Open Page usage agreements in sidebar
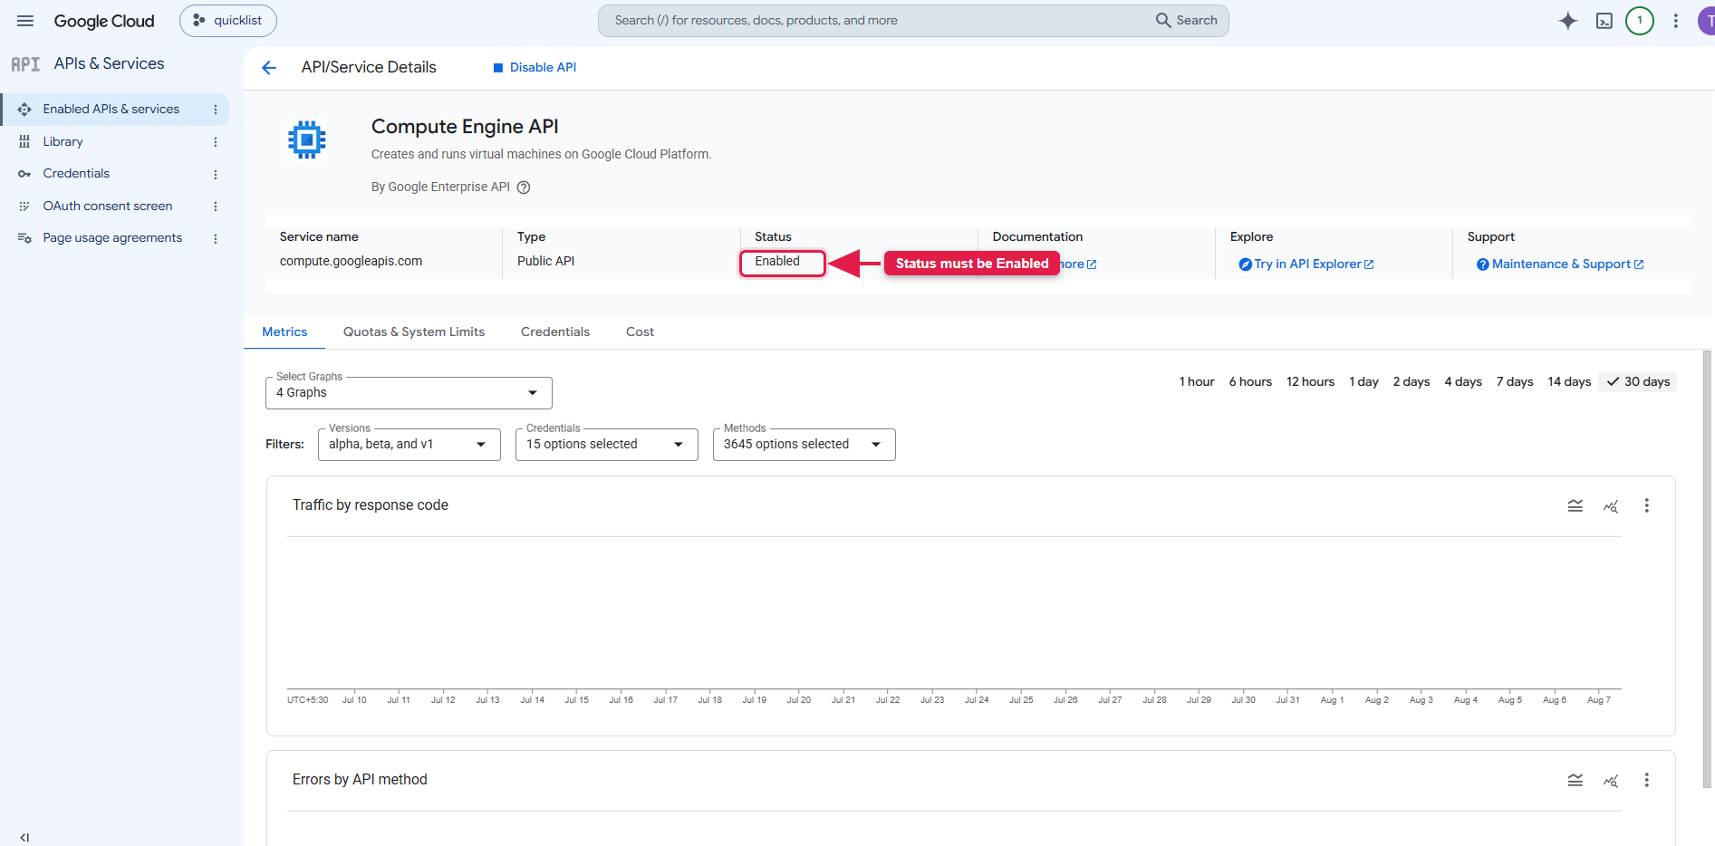The height and width of the screenshot is (846, 1715). (114, 238)
